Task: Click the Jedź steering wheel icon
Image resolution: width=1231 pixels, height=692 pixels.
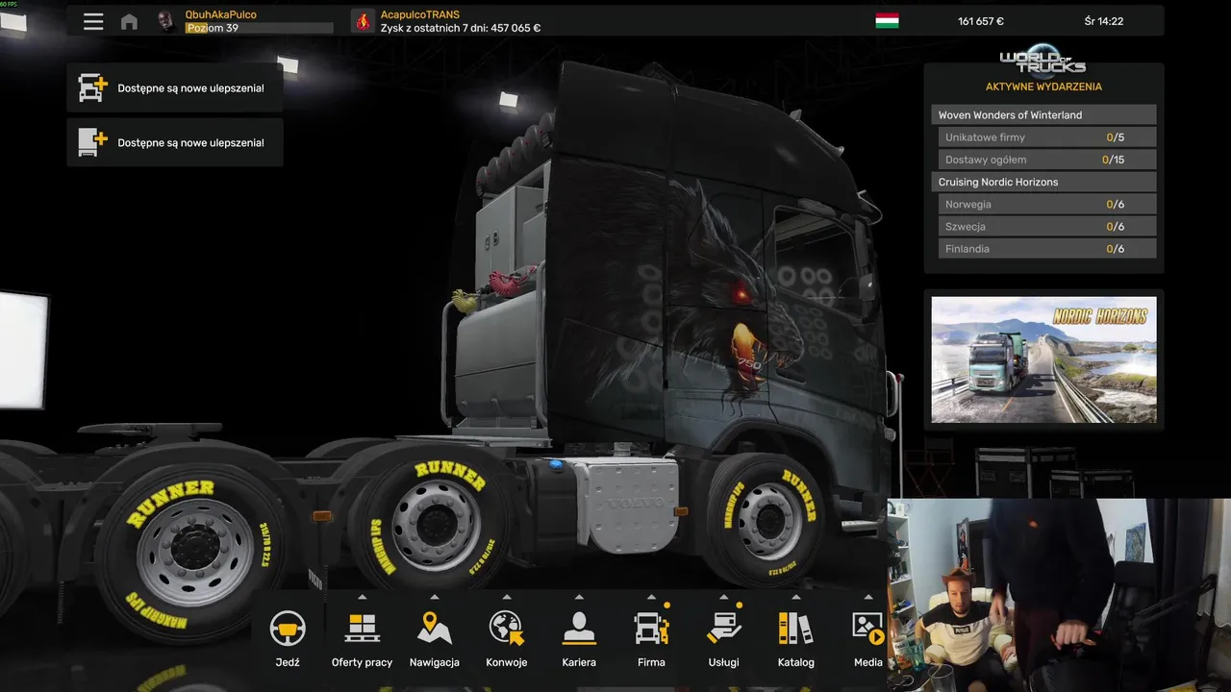Action: pyautogui.click(x=288, y=629)
